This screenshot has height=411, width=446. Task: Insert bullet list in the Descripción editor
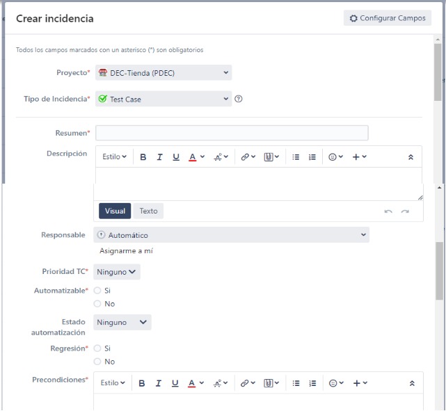[x=296, y=157]
